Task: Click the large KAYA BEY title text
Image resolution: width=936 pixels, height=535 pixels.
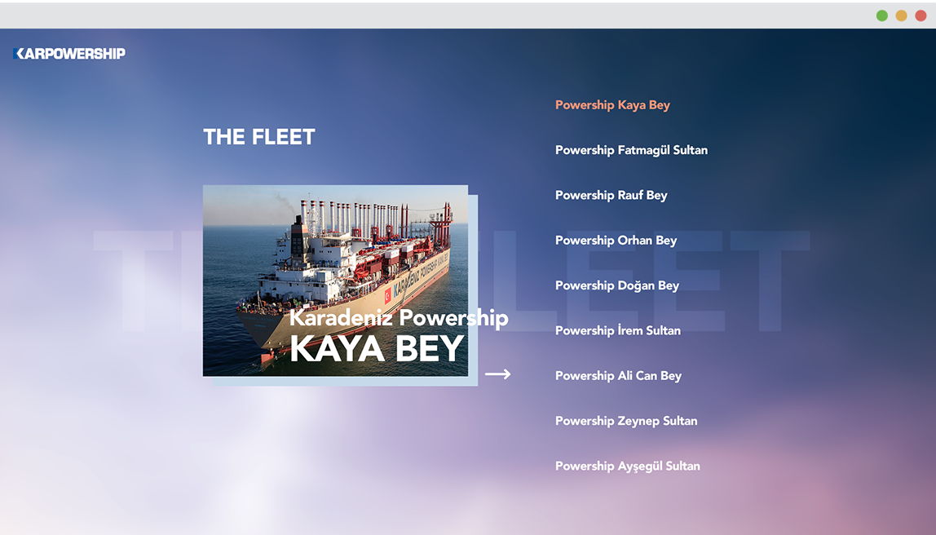Action: point(377,348)
